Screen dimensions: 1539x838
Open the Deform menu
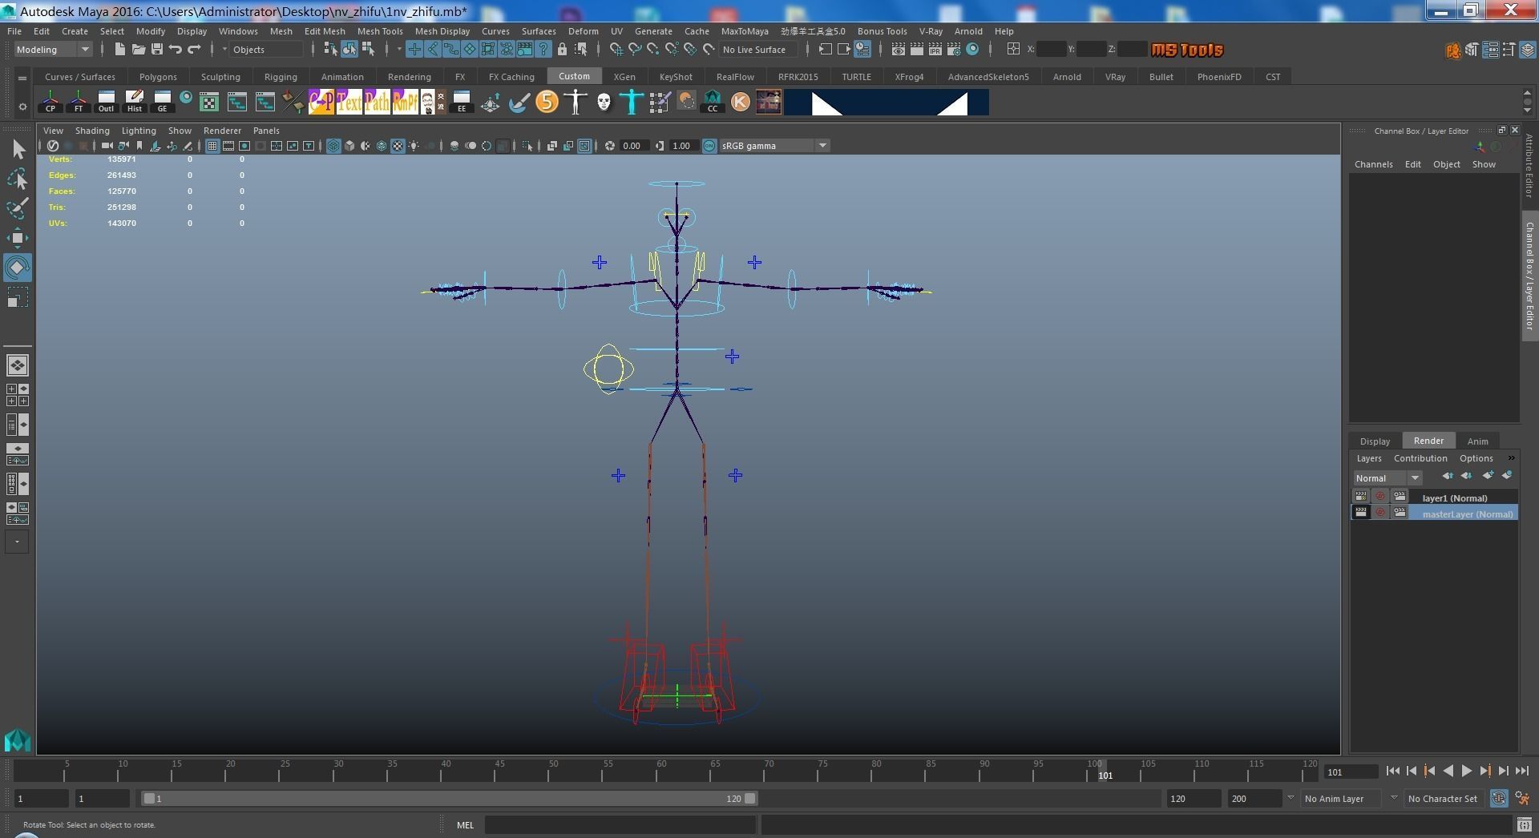tap(584, 31)
